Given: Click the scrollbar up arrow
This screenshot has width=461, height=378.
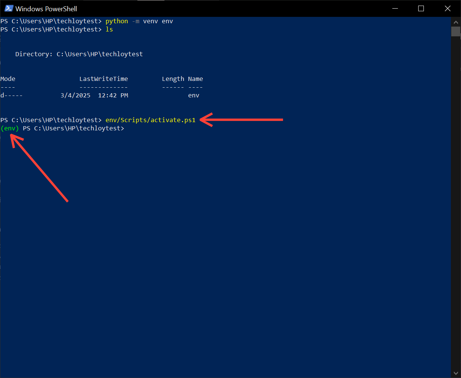Looking at the screenshot, I should (456, 22).
